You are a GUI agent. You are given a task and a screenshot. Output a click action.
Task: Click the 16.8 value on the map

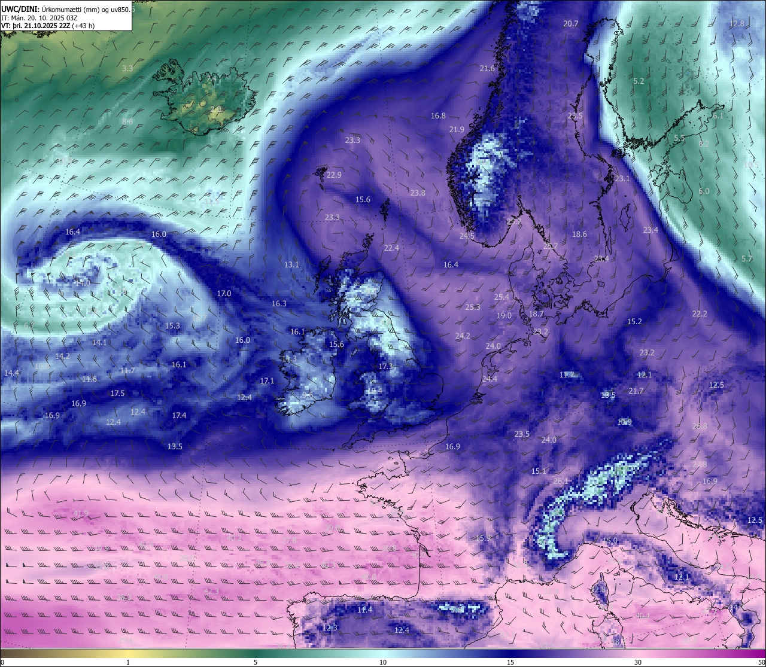coord(439,116)
